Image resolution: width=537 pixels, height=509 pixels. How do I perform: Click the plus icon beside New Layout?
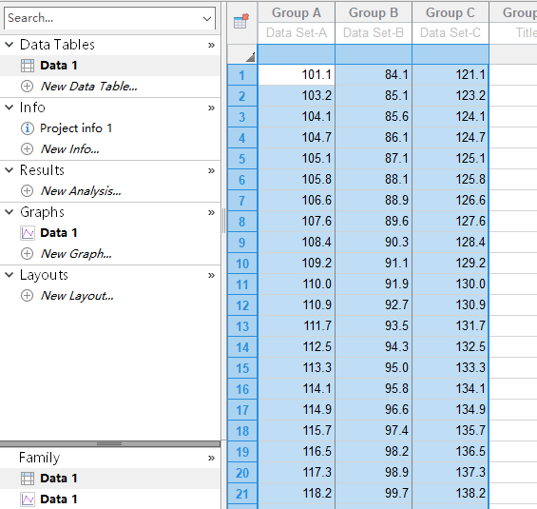pyautogui.click(x=27, y=296)
